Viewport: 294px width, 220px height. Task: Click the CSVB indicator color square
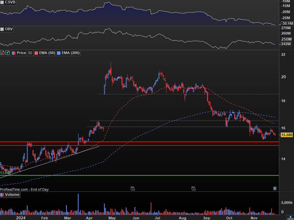coord(2,2)
